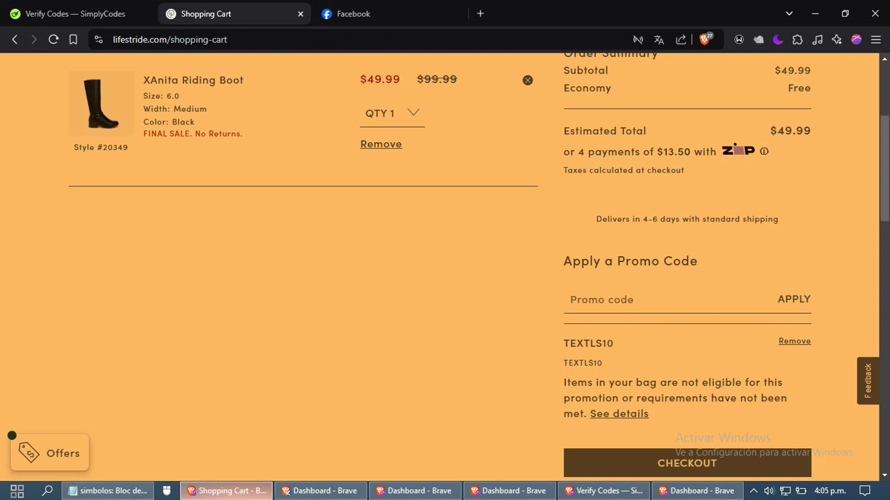The image size is (890, 500).
Task: Close the Shopping Cart tab
Action: (300, 14)
